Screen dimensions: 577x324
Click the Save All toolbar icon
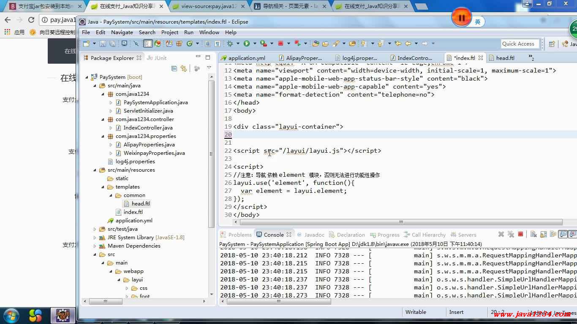(112, 43)
